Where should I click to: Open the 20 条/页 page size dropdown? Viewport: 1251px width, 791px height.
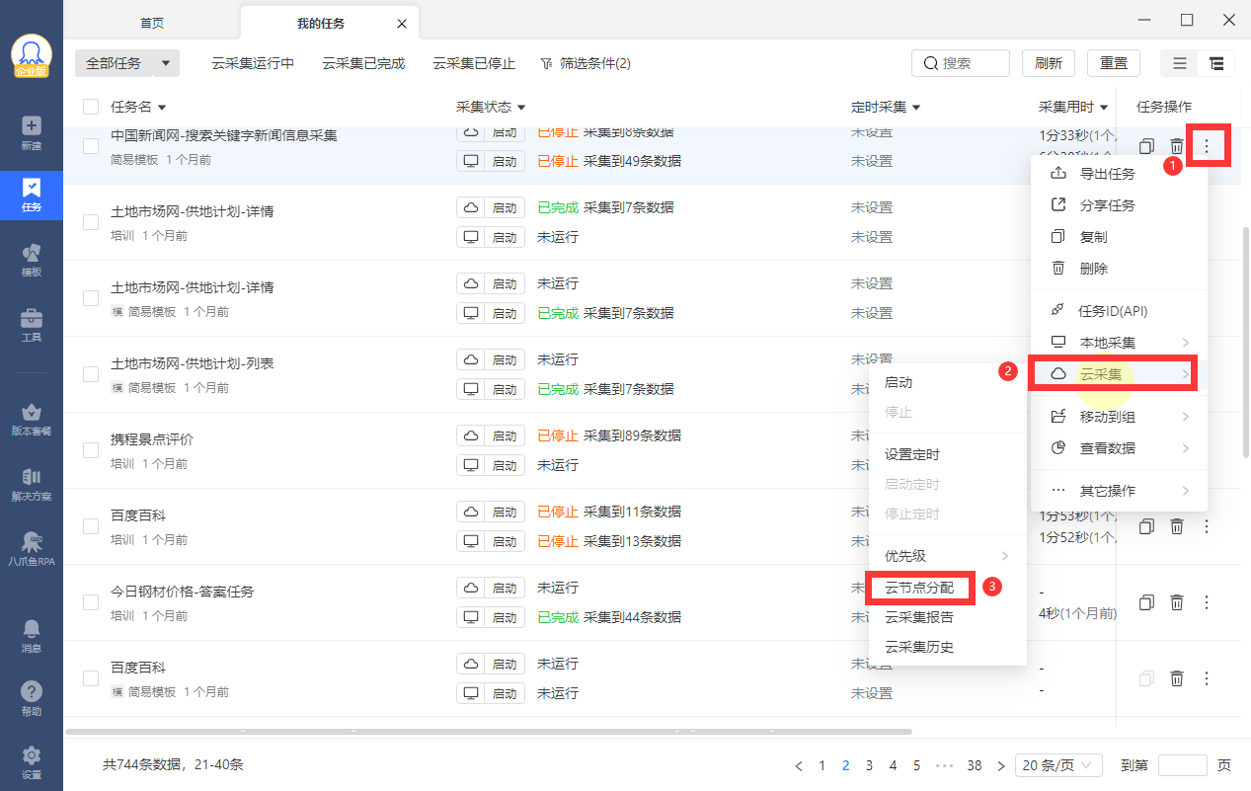(x=1058, y=765)
